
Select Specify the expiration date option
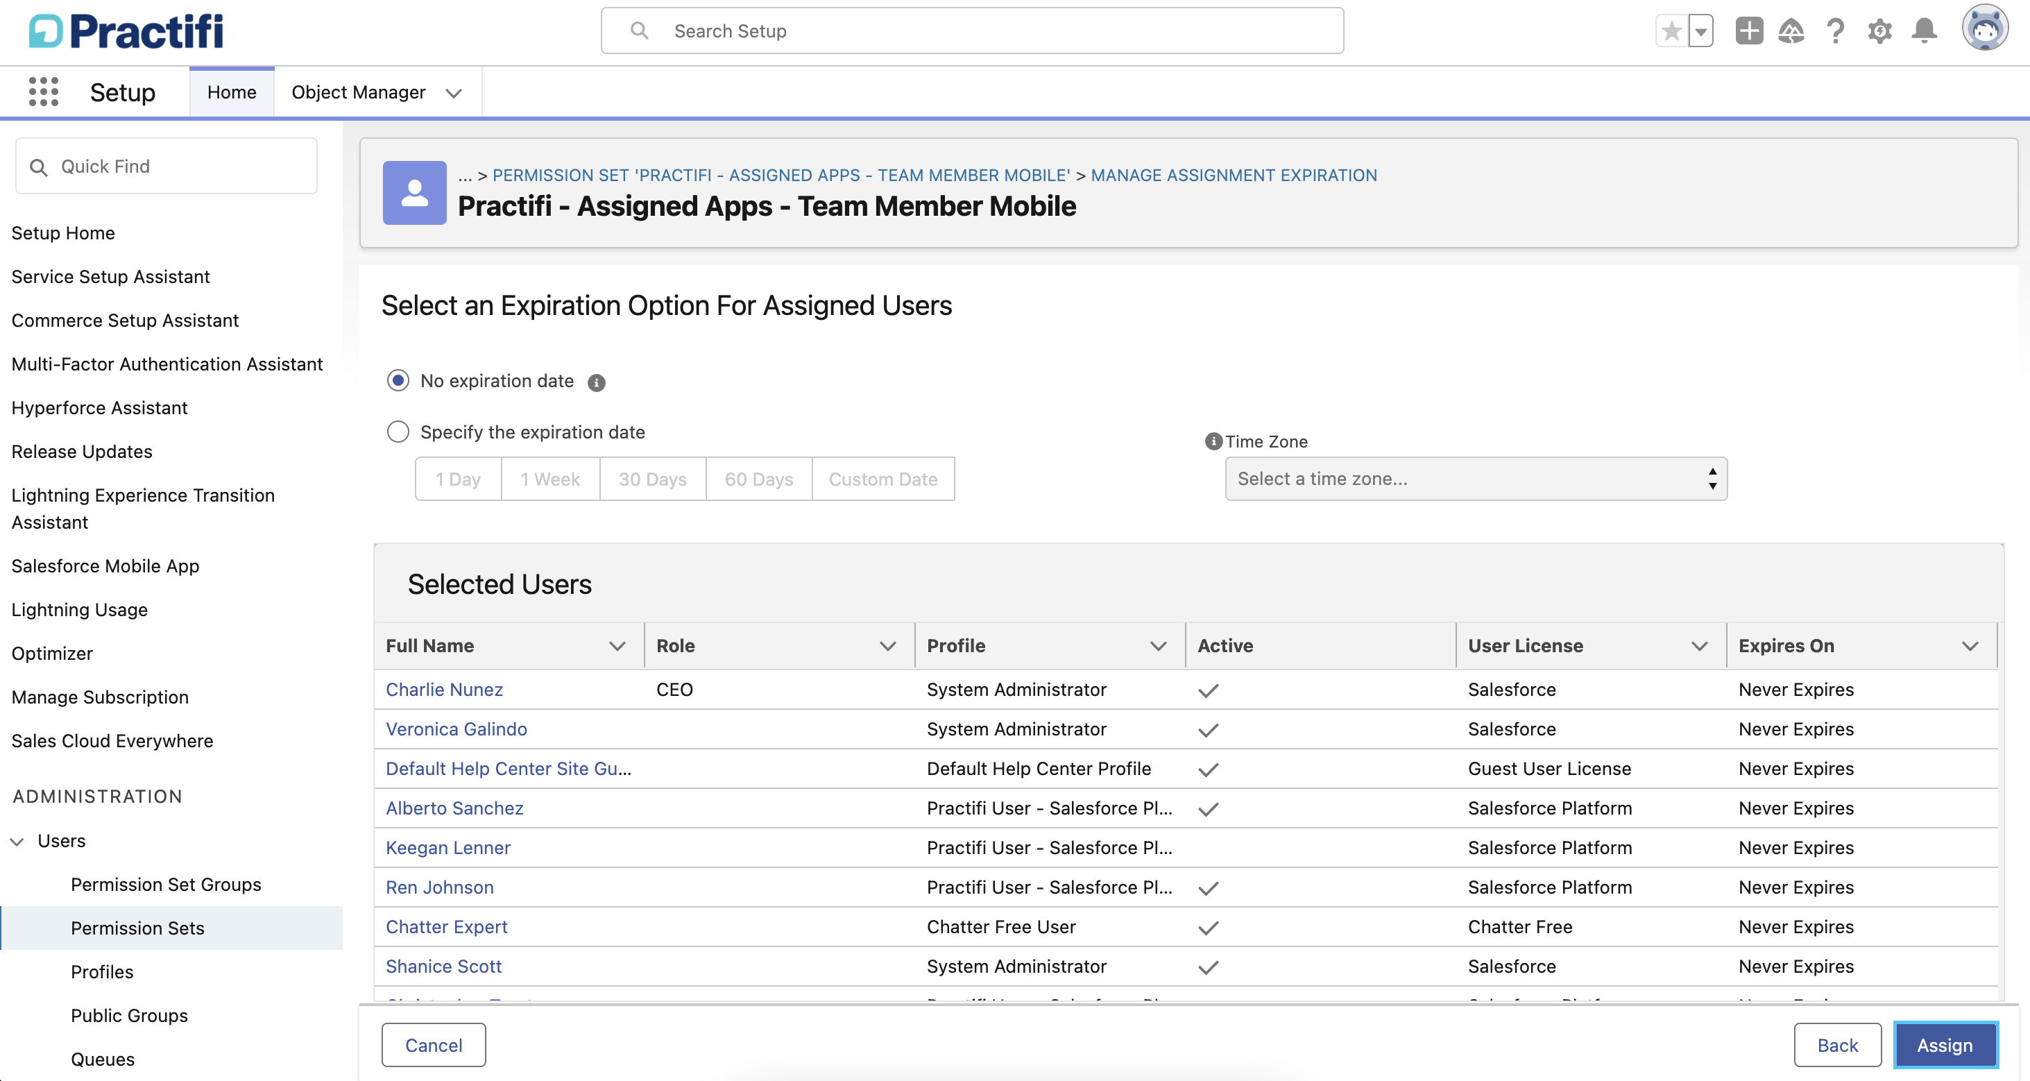398,432
